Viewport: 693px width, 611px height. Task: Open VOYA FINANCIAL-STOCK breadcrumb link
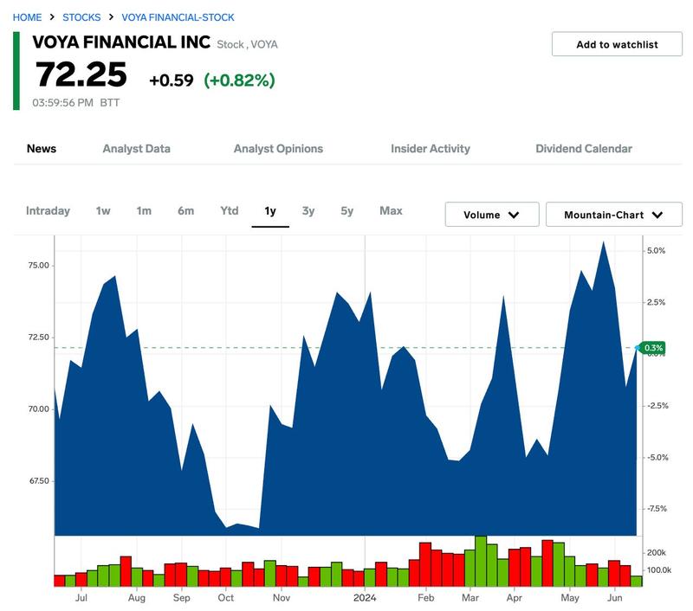tap(178, 17)
